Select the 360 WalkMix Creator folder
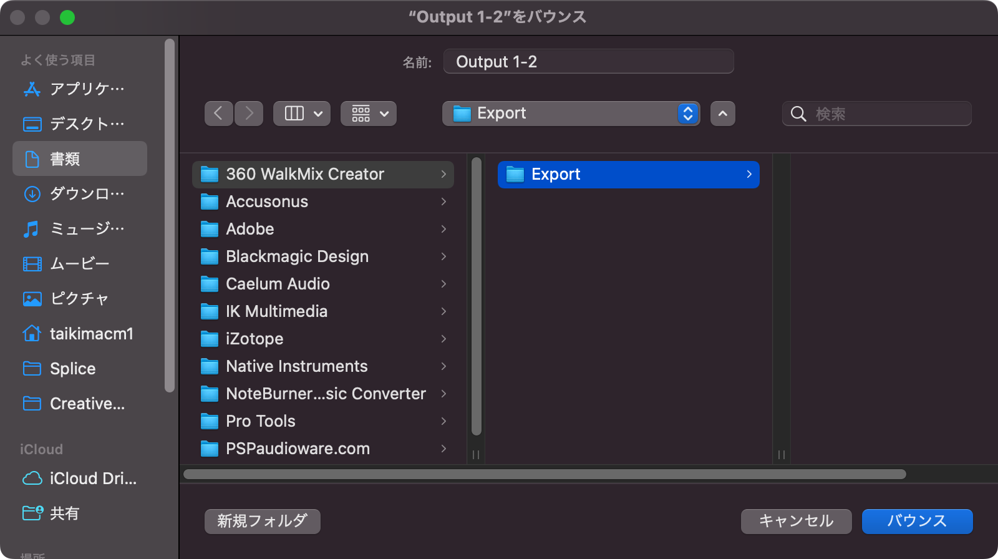The width and height of the screenshot is (998, 559). click(323, 174)
